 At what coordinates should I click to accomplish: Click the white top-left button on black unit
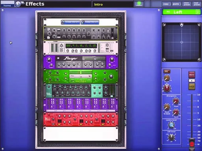point(49,29)
